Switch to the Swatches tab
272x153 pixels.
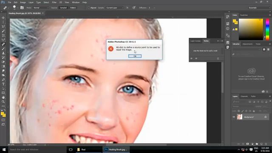point(244,15)
